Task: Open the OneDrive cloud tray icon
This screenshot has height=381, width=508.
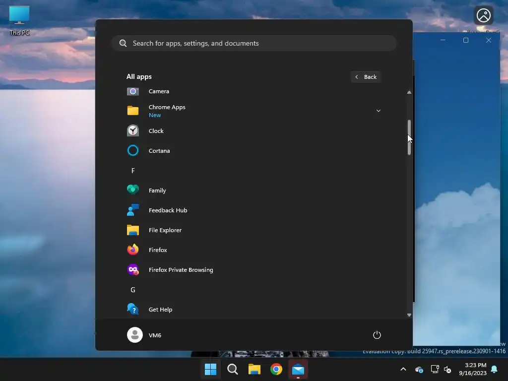Action: tap(419, 369)
